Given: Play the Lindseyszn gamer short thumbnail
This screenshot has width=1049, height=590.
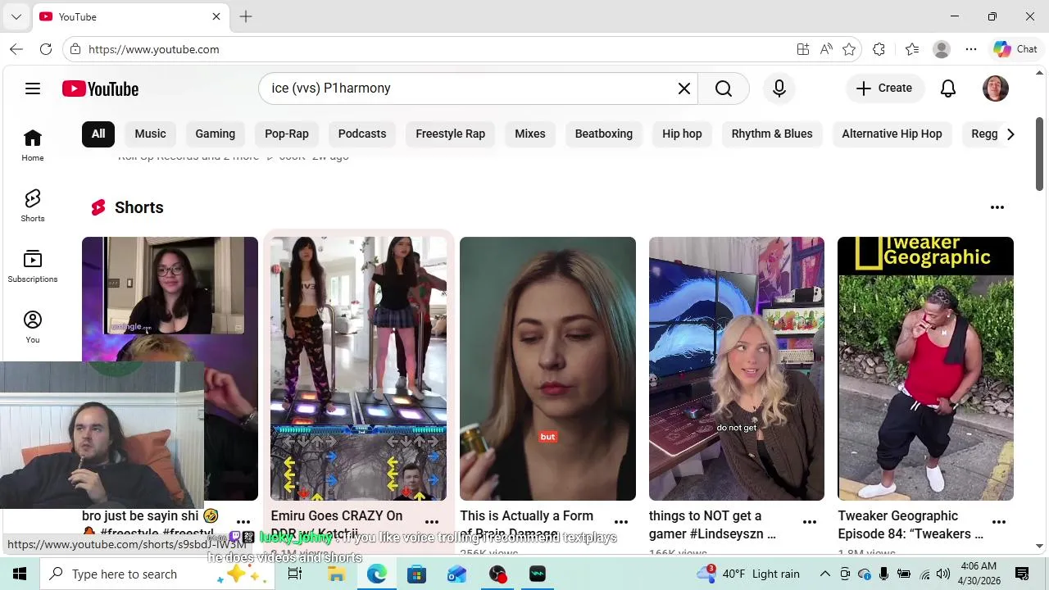Looking at the screenshot, I should point(737,369).
